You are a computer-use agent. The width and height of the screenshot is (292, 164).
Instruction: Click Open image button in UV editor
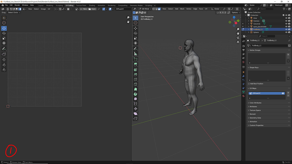(92, 9)
